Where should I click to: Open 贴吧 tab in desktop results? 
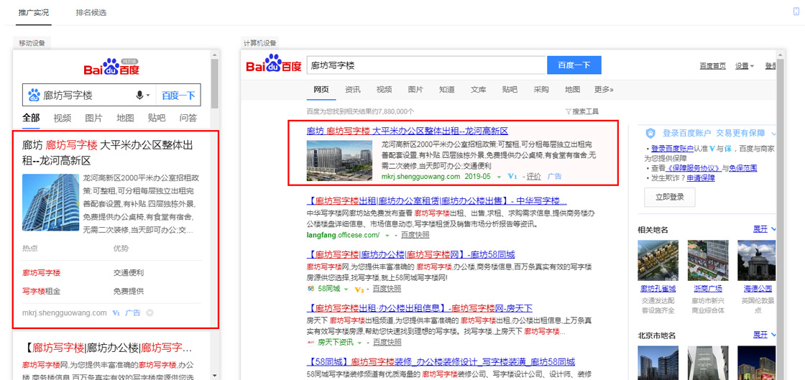pyautogui.click(x=510, y=89)
